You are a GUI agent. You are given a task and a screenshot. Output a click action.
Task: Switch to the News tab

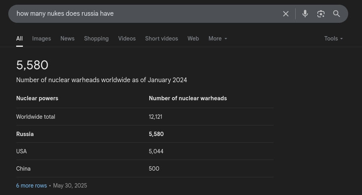click(x=68, y=39)
